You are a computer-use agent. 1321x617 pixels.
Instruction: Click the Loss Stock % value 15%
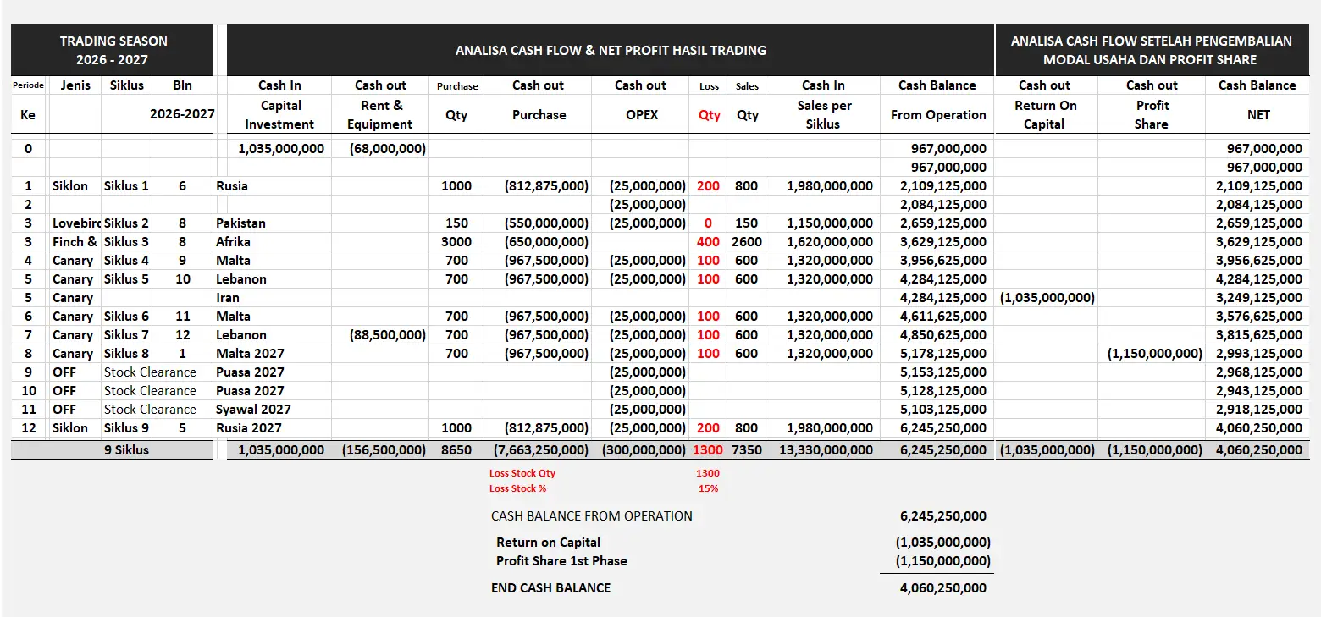coord(709,488)
